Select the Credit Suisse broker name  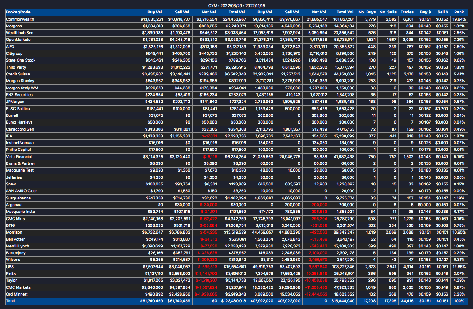[x=18, y=74]
